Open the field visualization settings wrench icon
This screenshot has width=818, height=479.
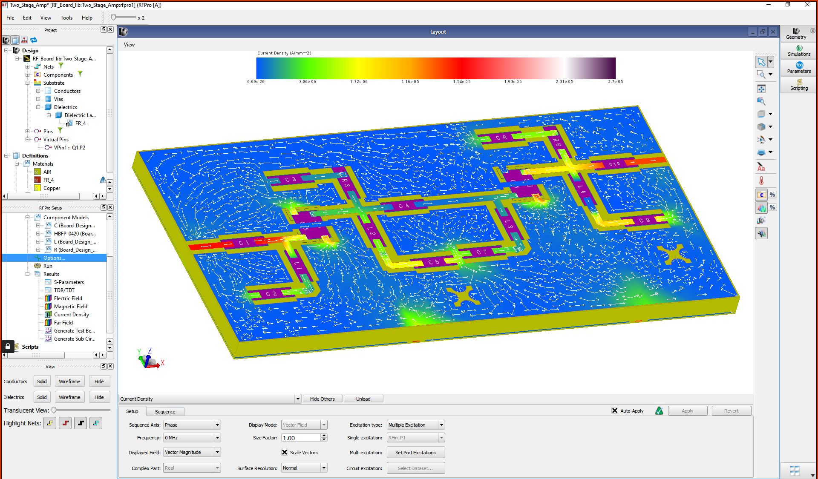(x=761, y=233)
